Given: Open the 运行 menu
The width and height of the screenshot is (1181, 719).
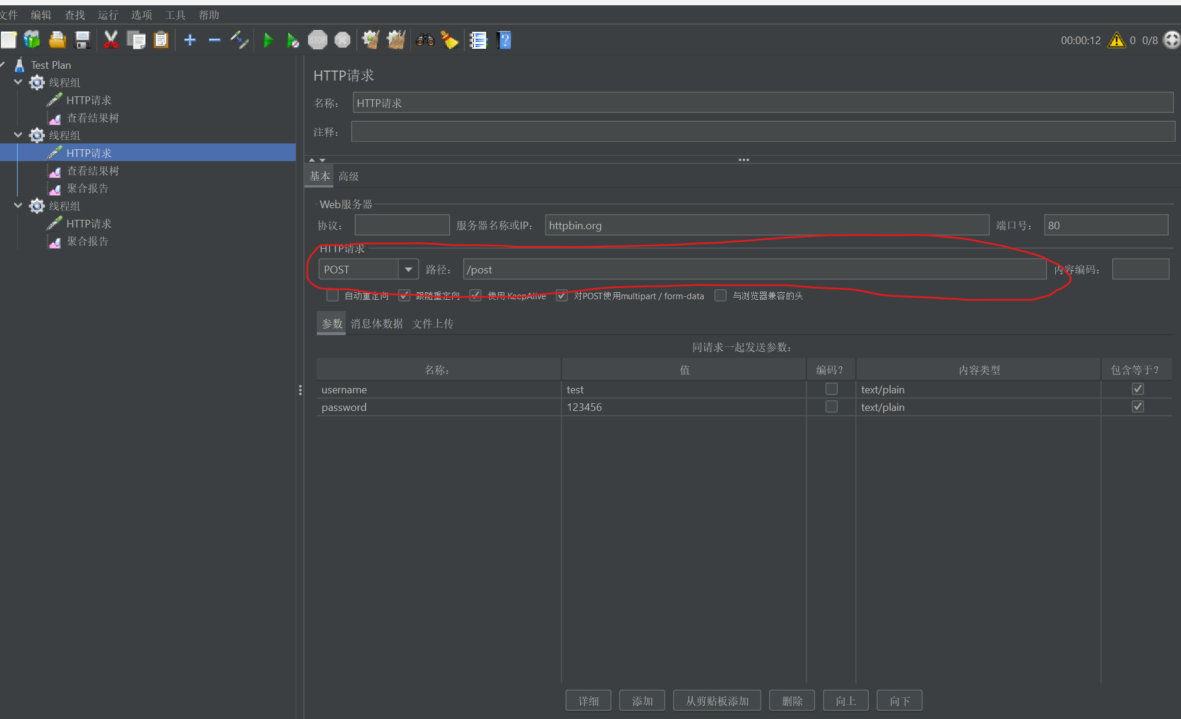Looking at the screenshot, I should pos(108,15).
